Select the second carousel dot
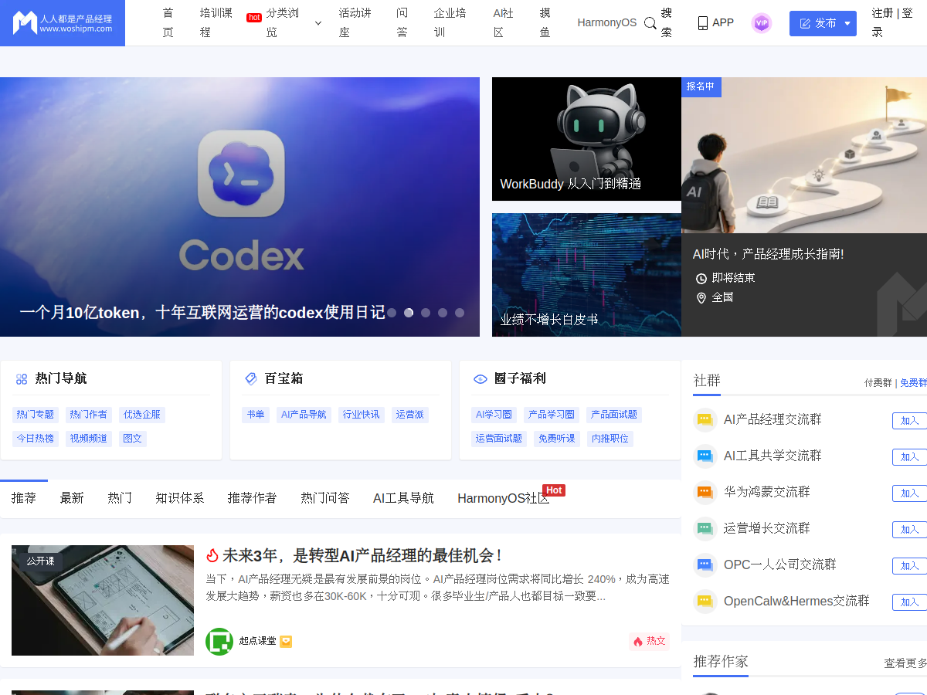Viewport: 927px width, 695px height. pyautogui.click(x=409, y=313)
